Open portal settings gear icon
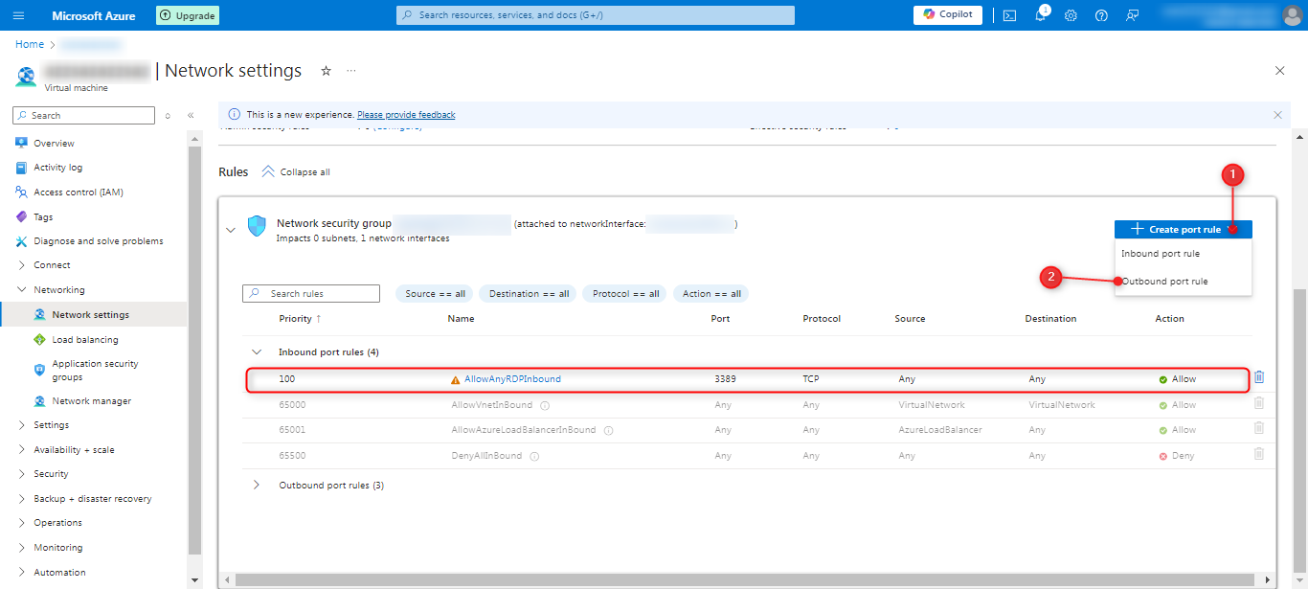1308x589 pixels. 1071,15
